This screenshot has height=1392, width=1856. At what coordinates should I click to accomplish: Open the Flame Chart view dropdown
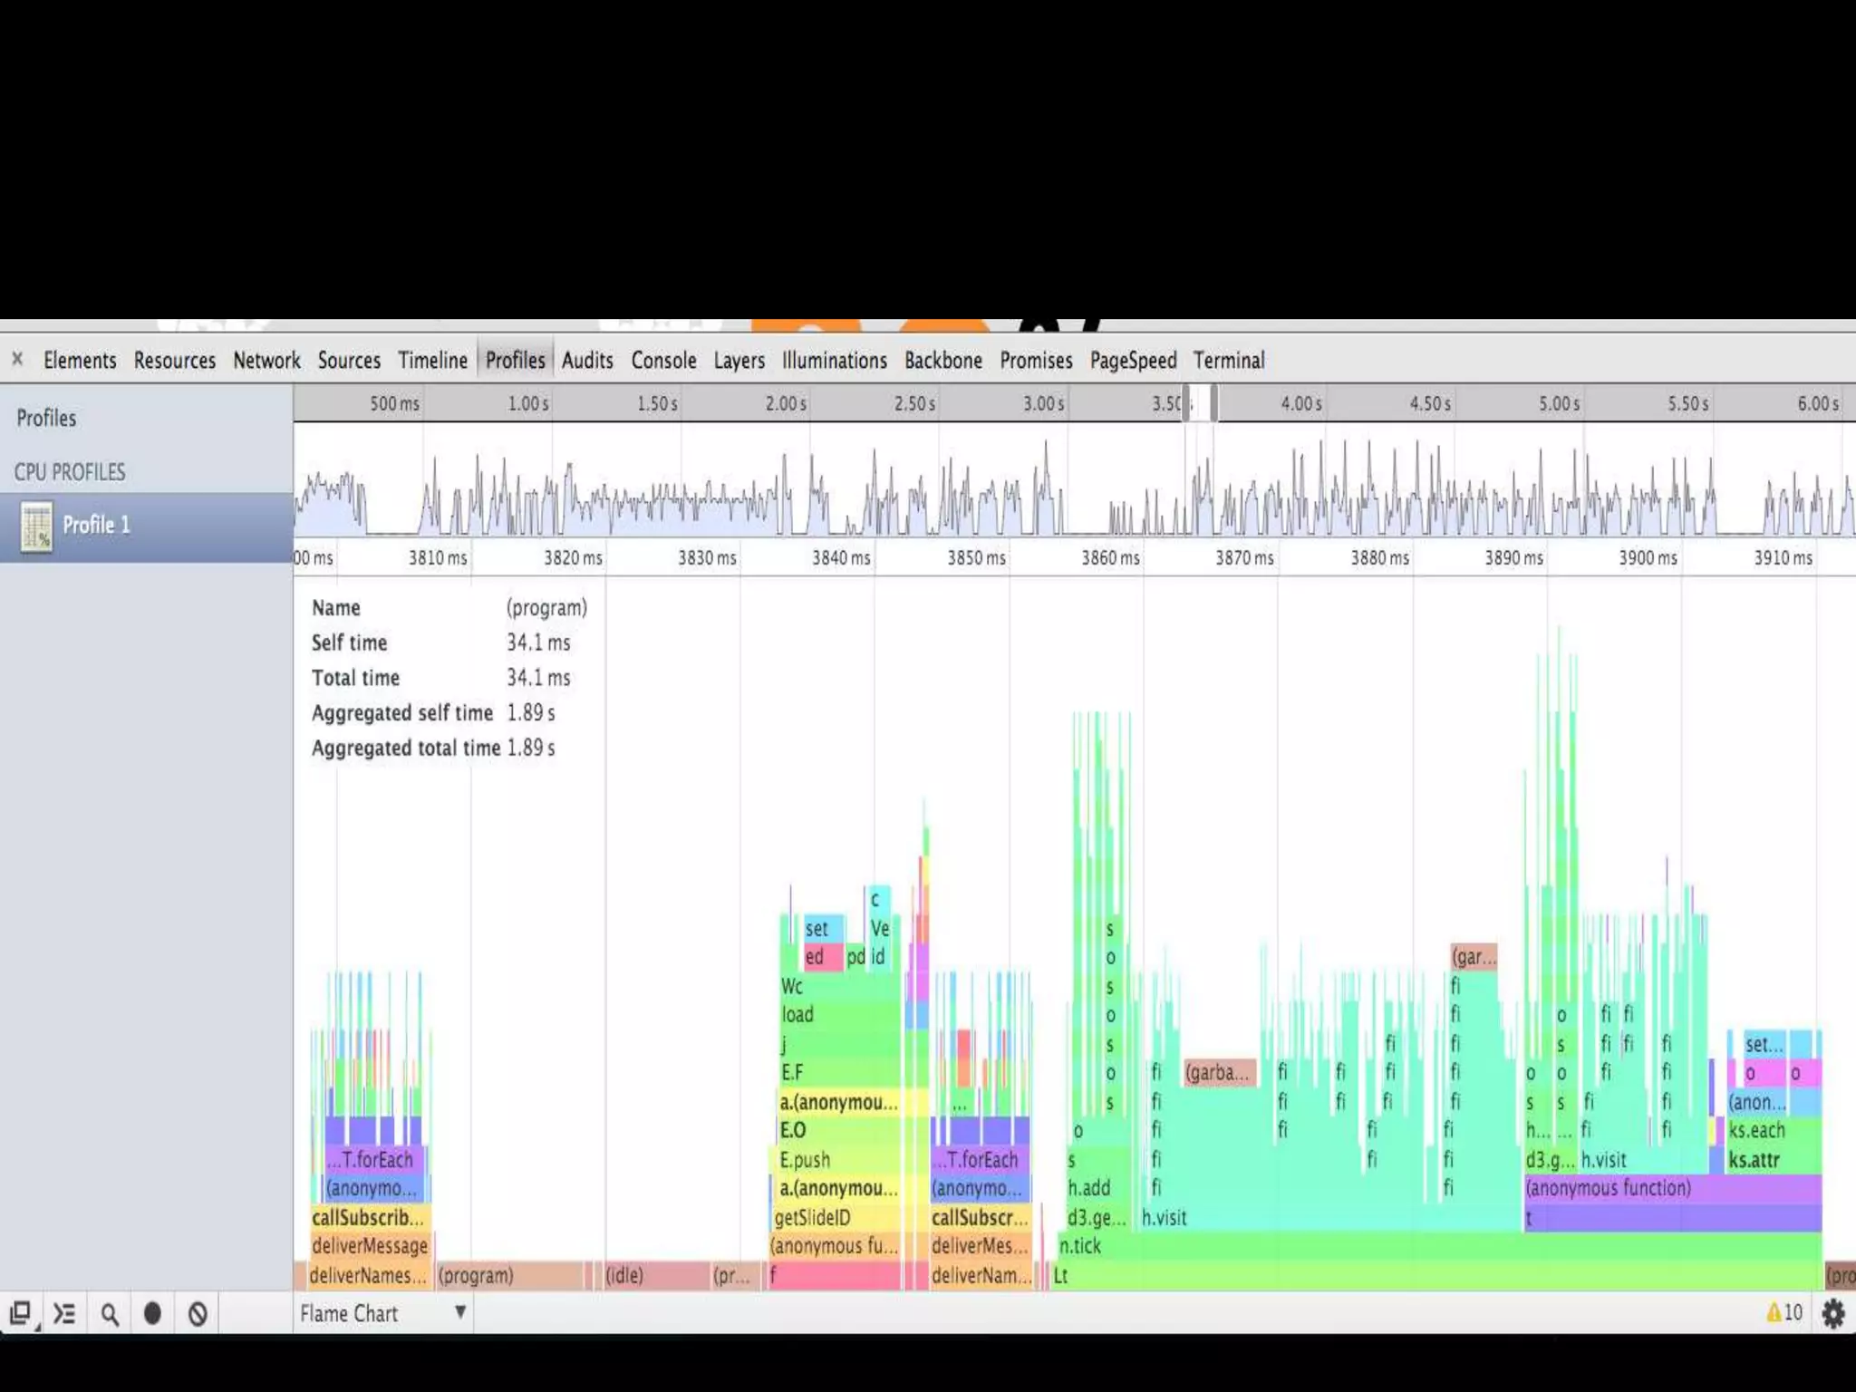pyautogui.click(x=381, y=1313)
